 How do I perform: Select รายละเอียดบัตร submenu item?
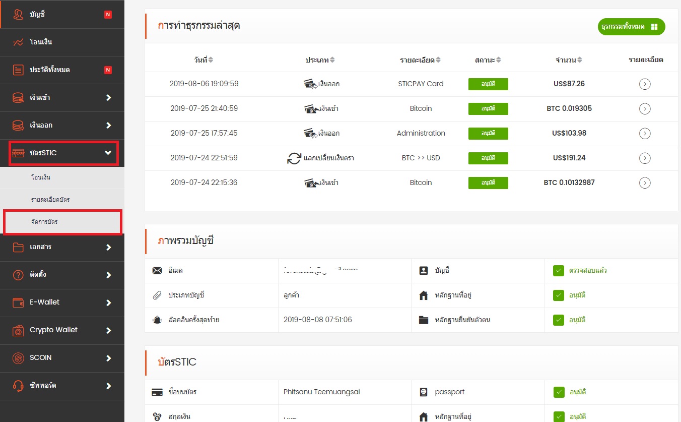point(62,200)
